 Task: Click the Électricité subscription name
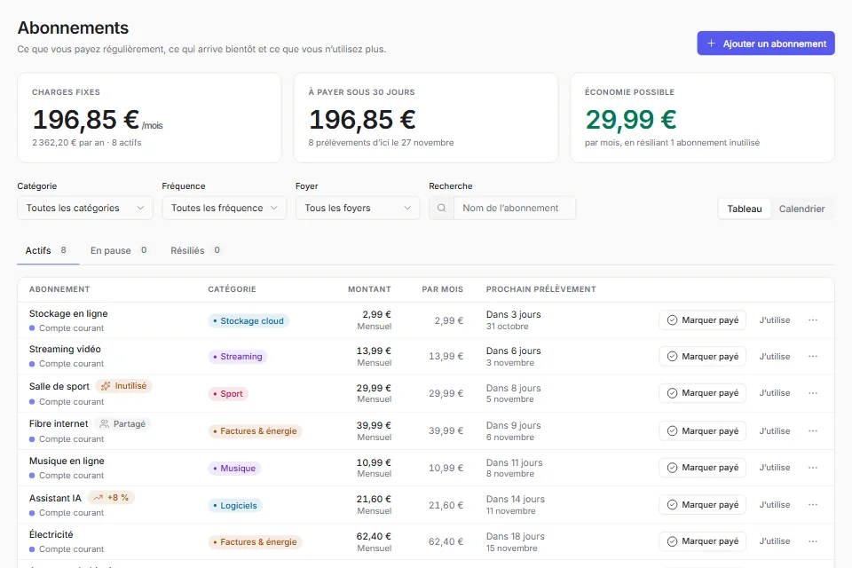51,534
